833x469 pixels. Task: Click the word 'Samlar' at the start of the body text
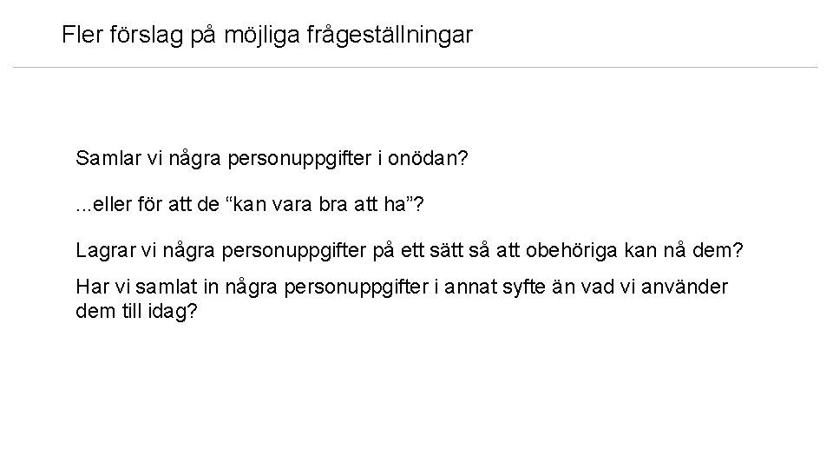tap(102, 159)
